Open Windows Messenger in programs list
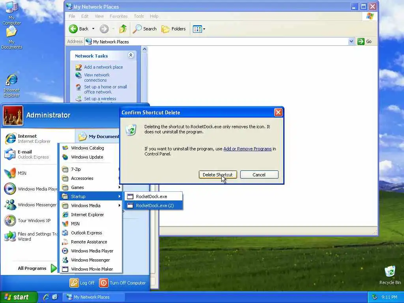 point(90,260)
